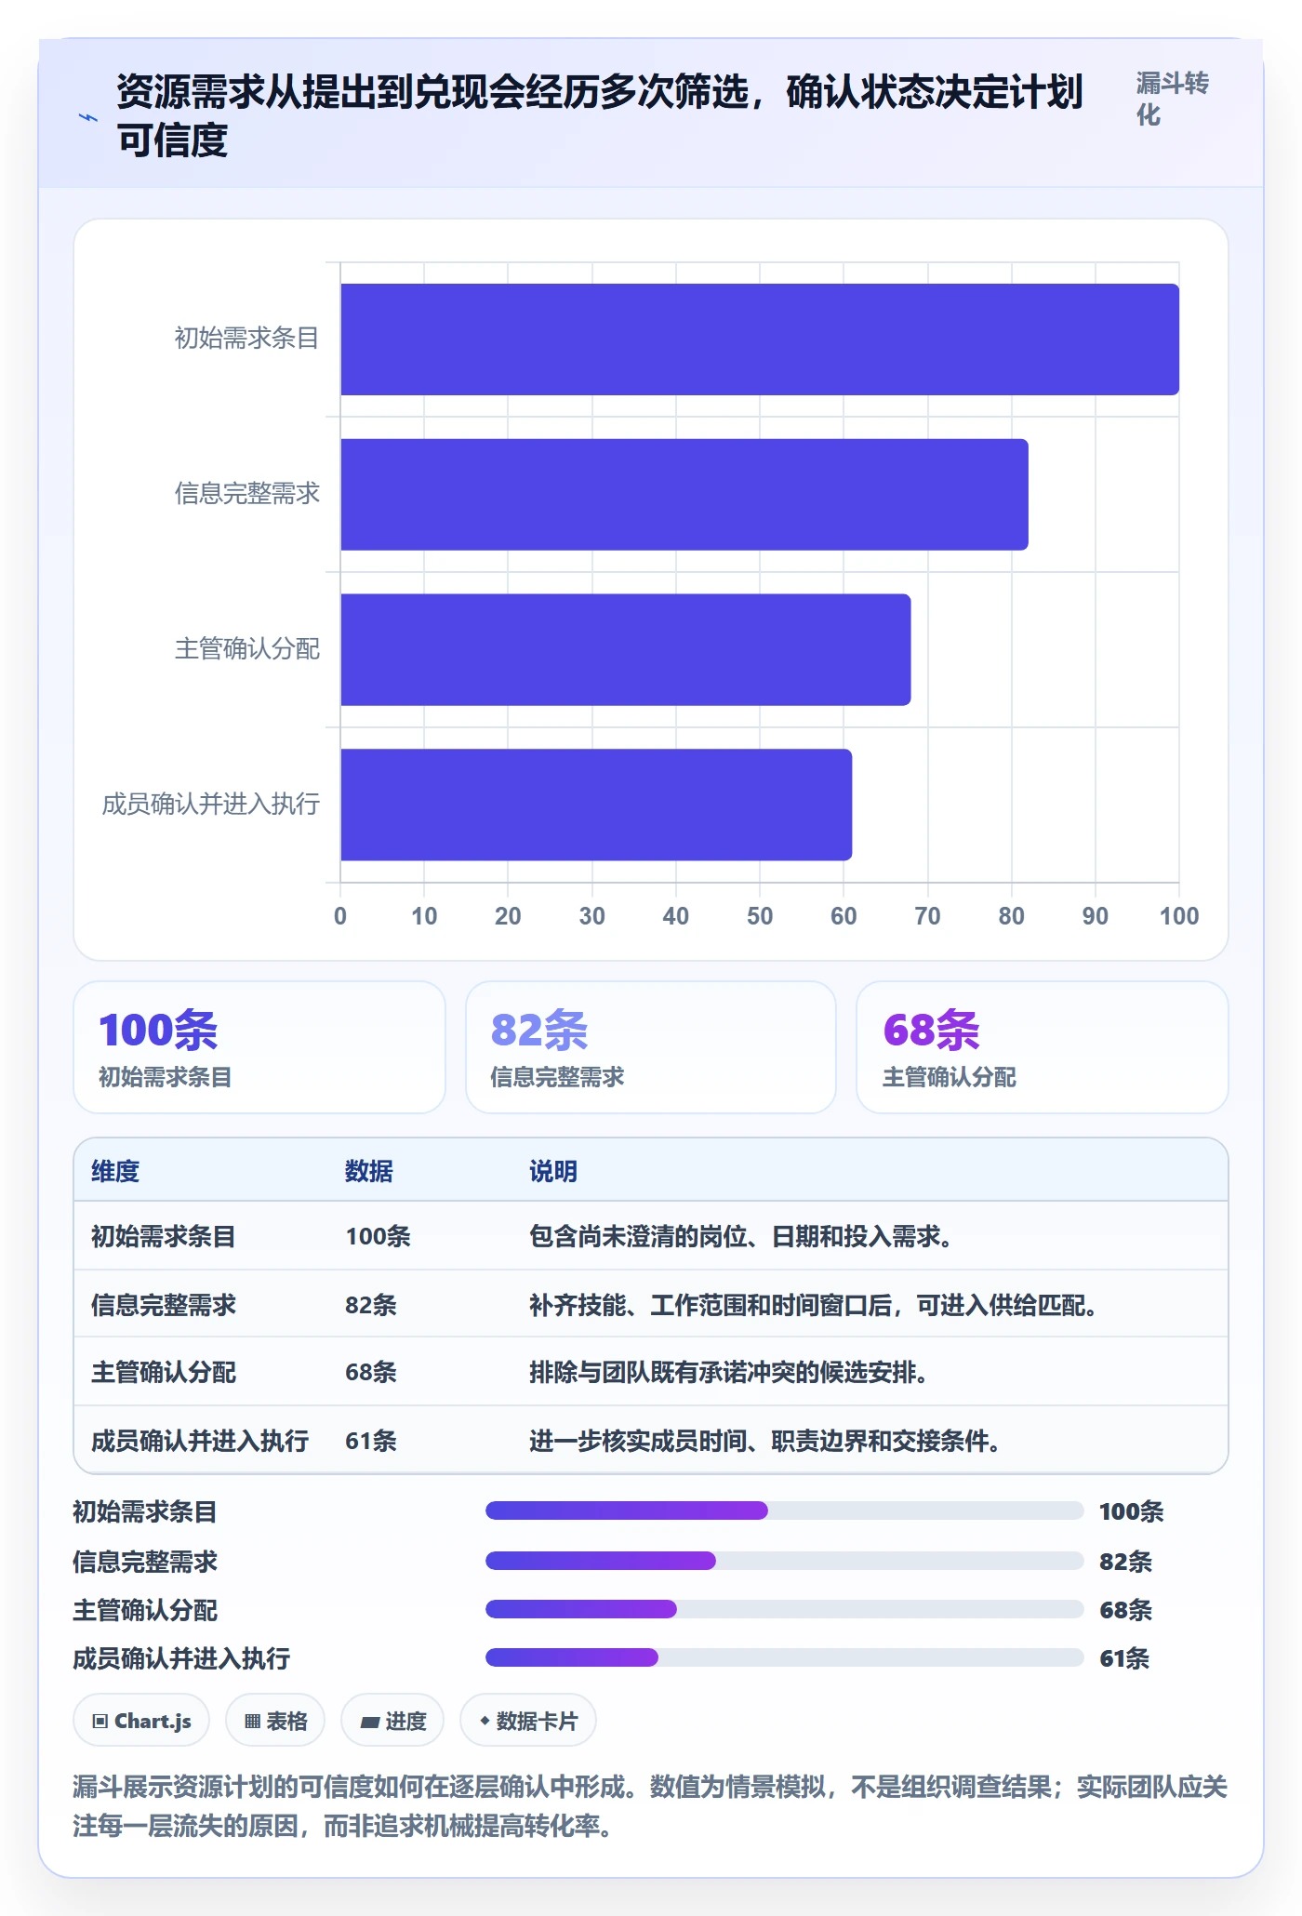
Task: Select the 82条 stat card
Action: coord(651,1047)
